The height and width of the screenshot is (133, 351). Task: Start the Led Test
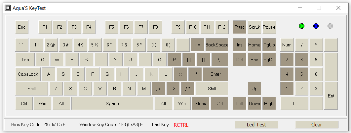pos(256,124)
